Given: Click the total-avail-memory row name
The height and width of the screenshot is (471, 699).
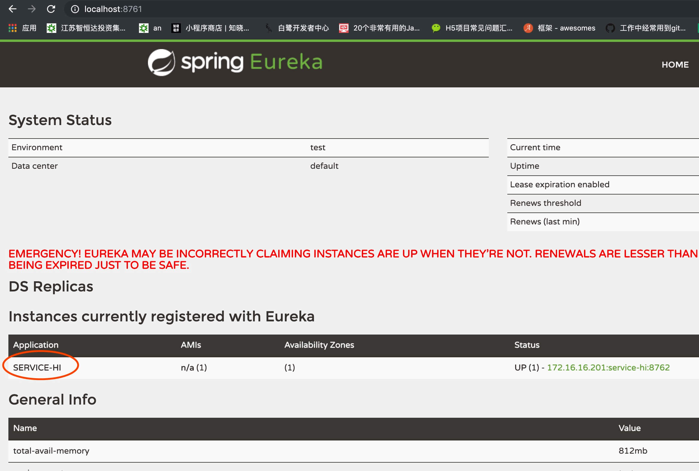Looking at the screenshot, I should pos(51,451).
